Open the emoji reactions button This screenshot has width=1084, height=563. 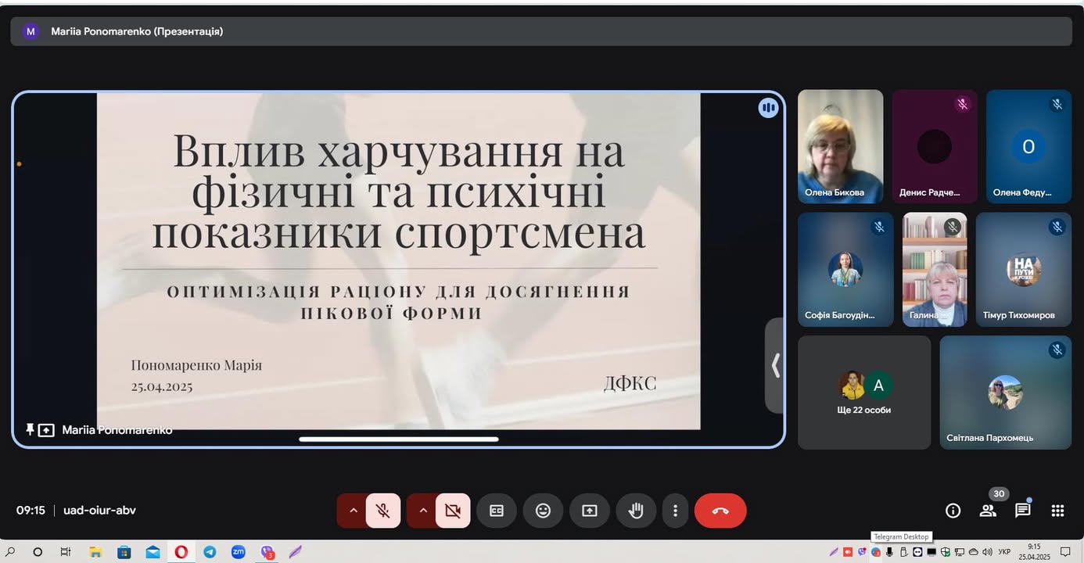[543, 511]
